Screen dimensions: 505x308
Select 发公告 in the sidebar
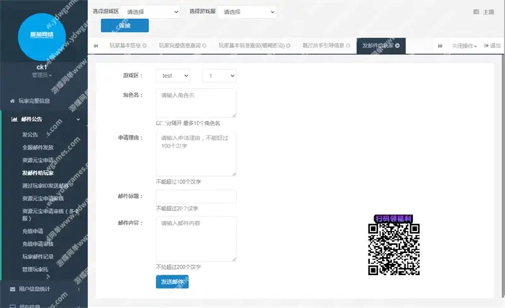[30, 134]
